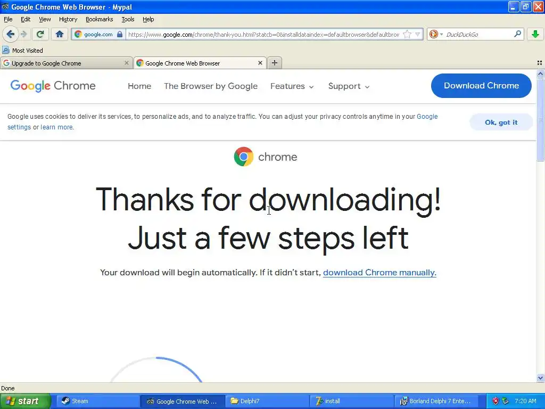This screenshot has width=545, height=409.
Task: Click the Most Visited bookmarks label
Action: click(28, 51)
